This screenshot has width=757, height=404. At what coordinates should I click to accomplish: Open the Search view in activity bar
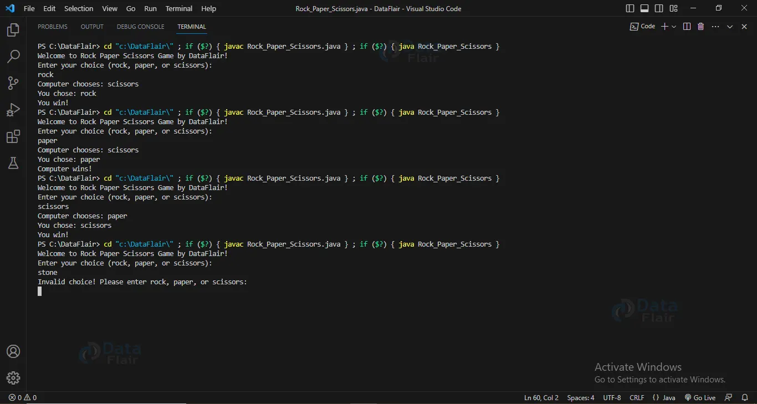[x=13, y=57]
